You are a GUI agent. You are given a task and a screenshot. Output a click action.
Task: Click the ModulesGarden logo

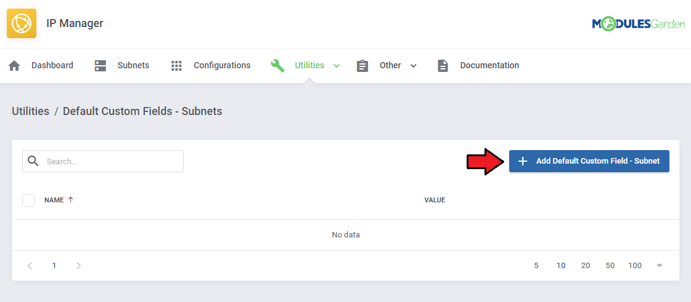point(638,24)
